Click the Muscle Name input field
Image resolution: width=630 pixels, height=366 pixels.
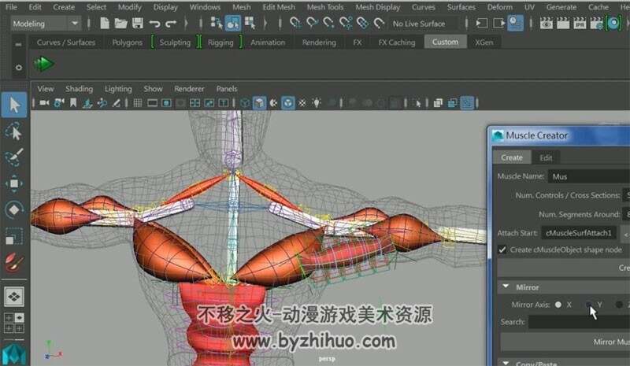(x=589, y=176)
